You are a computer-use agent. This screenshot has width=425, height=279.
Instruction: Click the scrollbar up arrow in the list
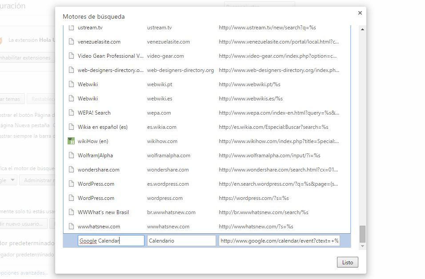click(x=362, y=29)
